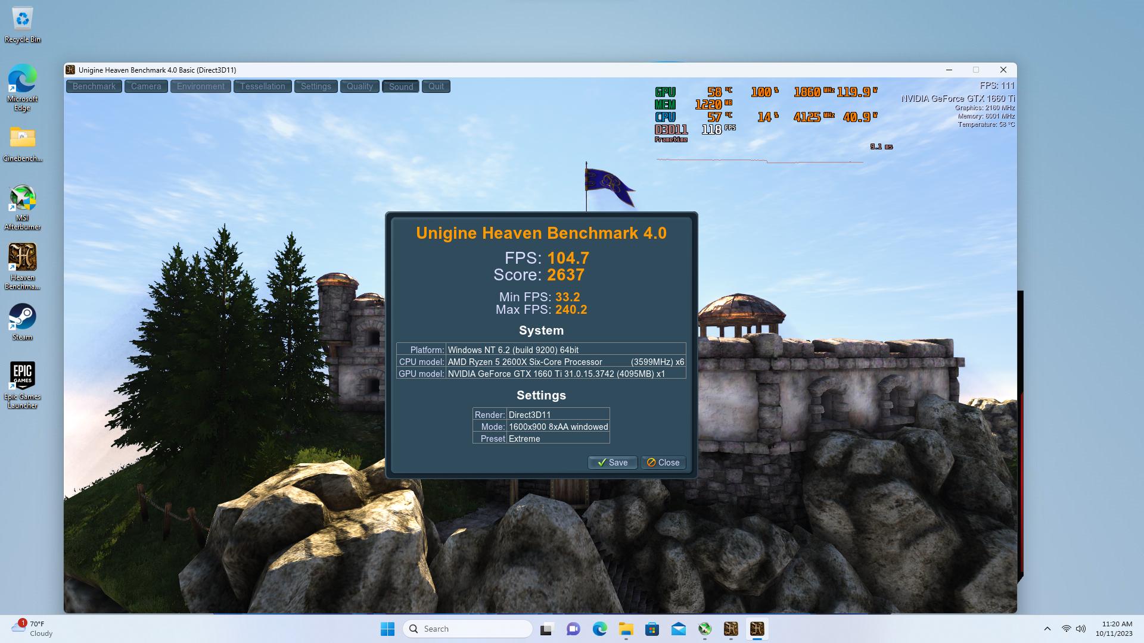This screenshot has height=643, width=1144.
Task: Open the Recycle Bin desktop icon
Action: (x=23, y=25)
